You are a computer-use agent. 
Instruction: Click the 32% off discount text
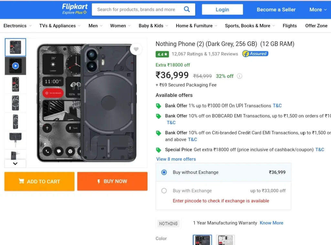(x=225, y=76)
